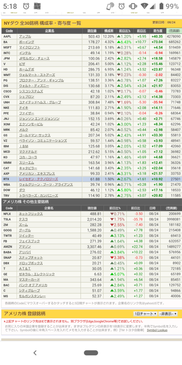This screenshot has height=365, width=182.
Task: Open the ネットフリックス company link
Action: click(31, 214)
